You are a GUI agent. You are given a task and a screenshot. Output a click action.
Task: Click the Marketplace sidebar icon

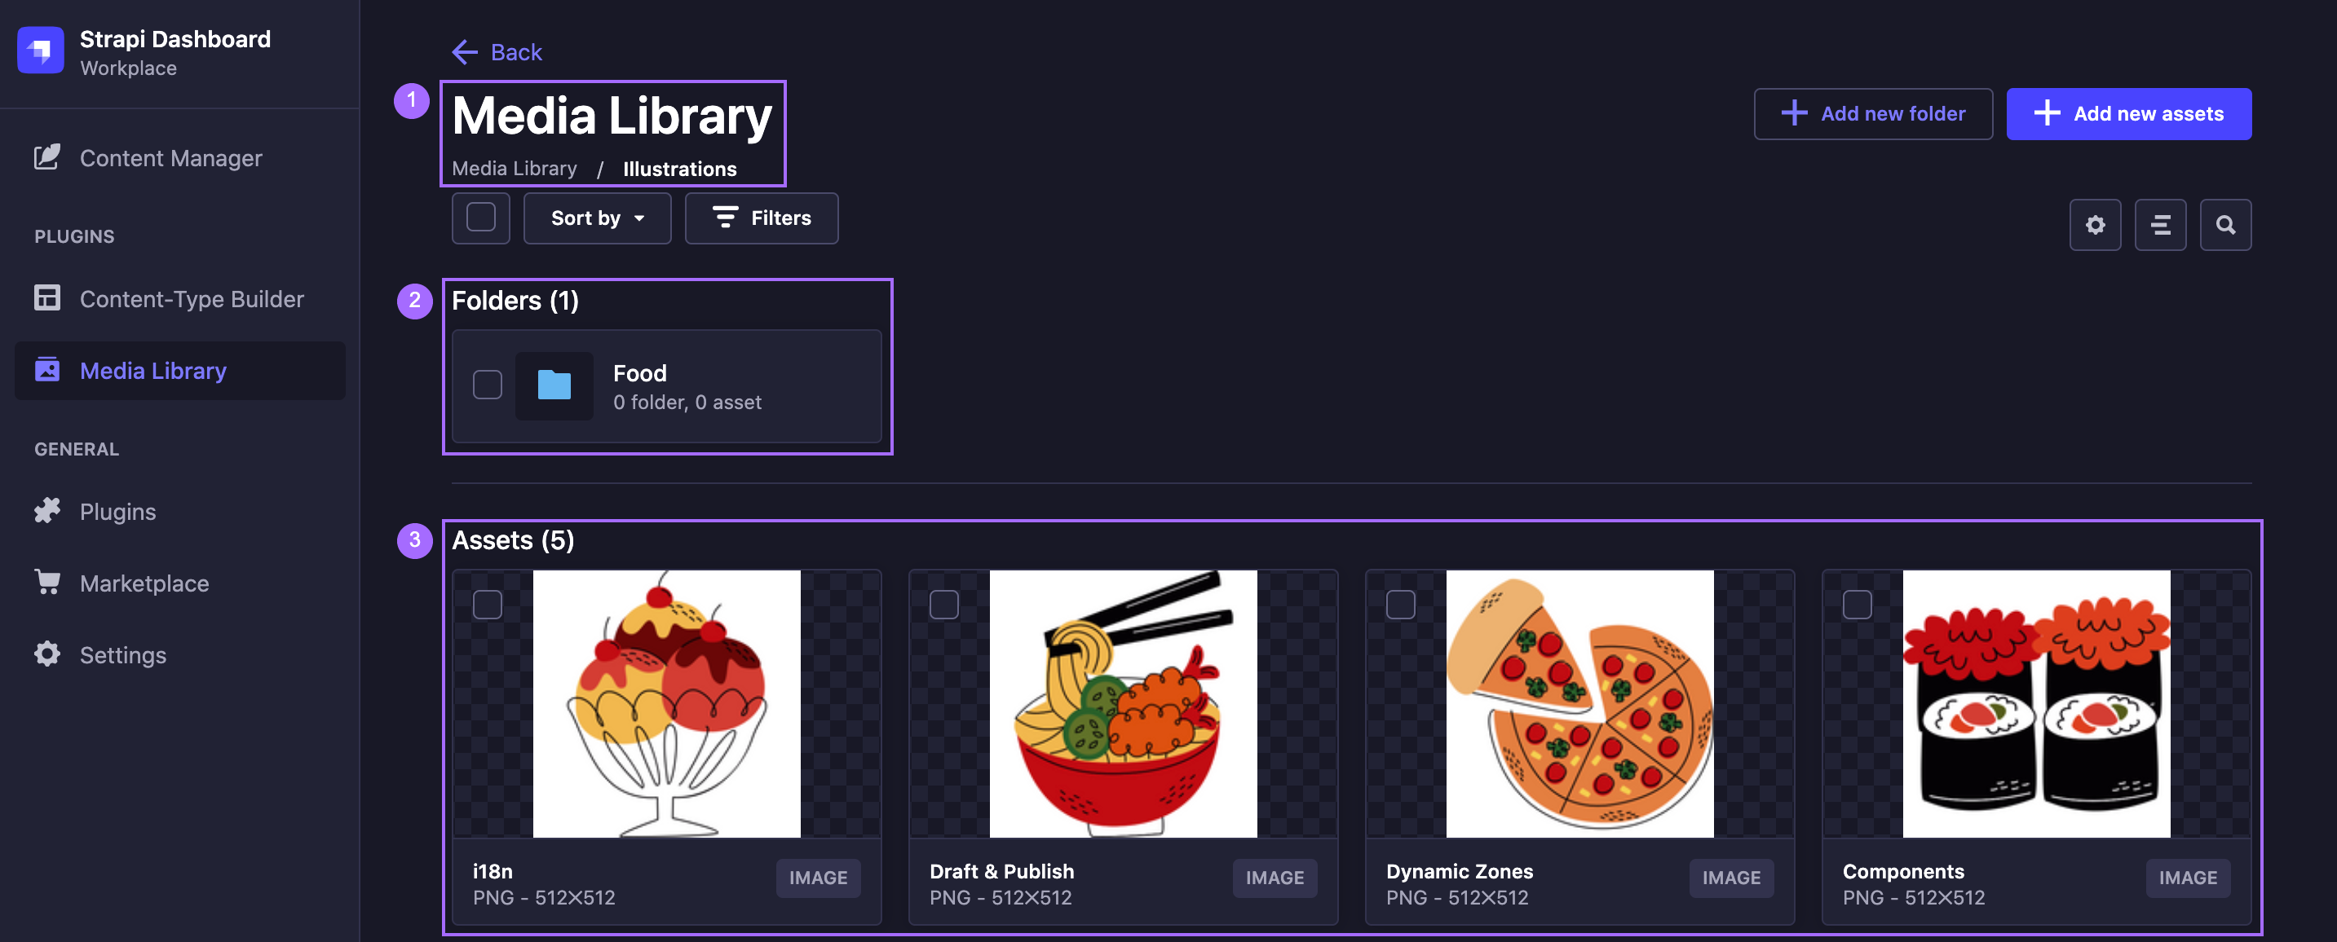point(46,581)
